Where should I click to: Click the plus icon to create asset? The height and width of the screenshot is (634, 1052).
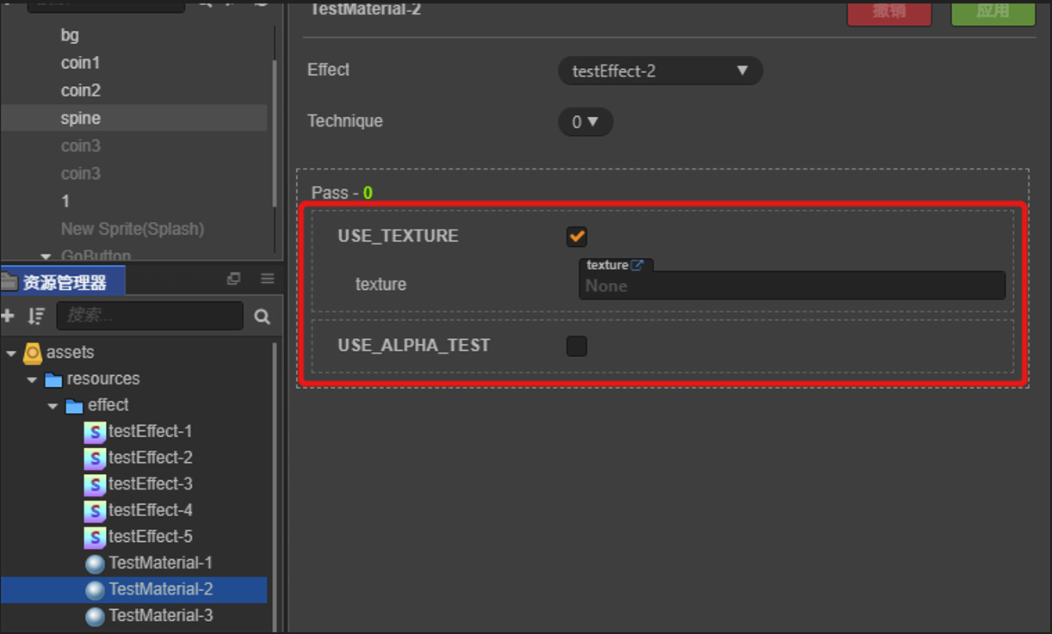coord(8,316)
